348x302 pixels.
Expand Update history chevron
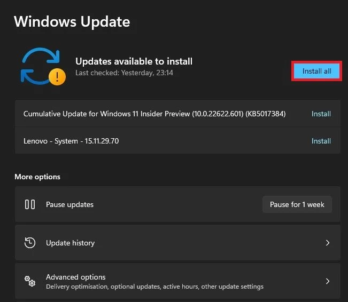pos(328,243)
